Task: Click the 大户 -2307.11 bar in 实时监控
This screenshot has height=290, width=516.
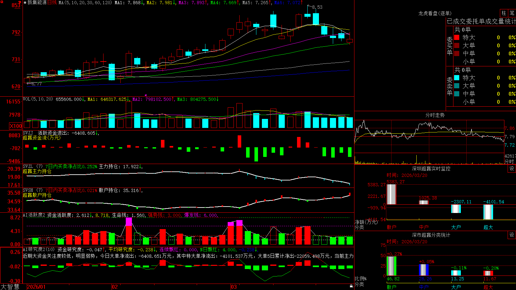Action: (456, 209)
